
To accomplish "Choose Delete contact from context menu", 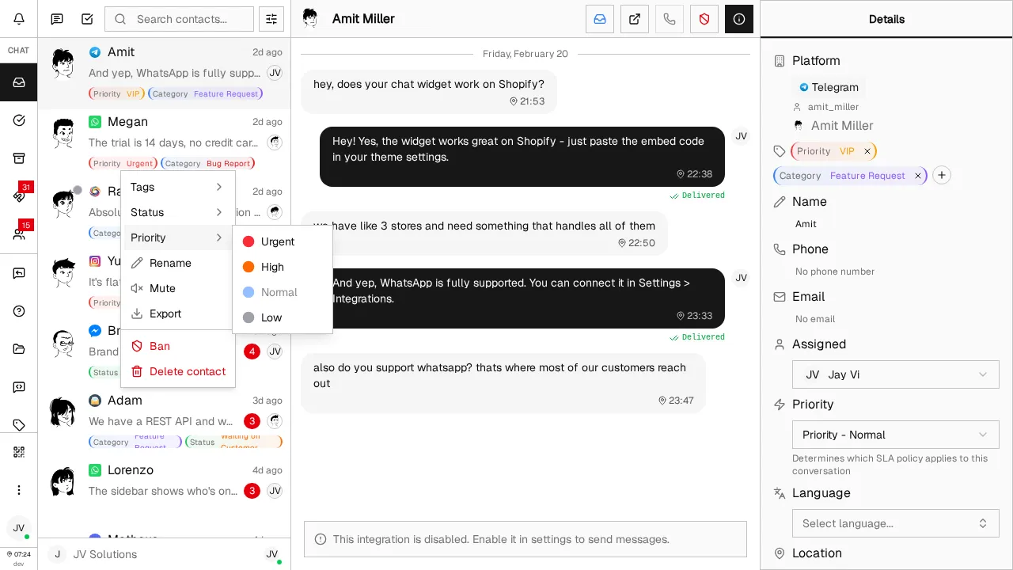I will 187,371.
